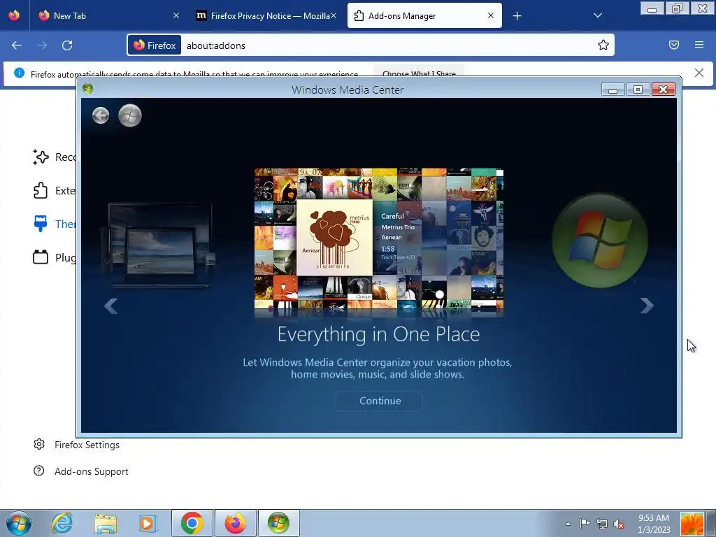Switch to Firefox Privacy Notice tab
This screenshot has width=716, height=537.
pos(265,15)
